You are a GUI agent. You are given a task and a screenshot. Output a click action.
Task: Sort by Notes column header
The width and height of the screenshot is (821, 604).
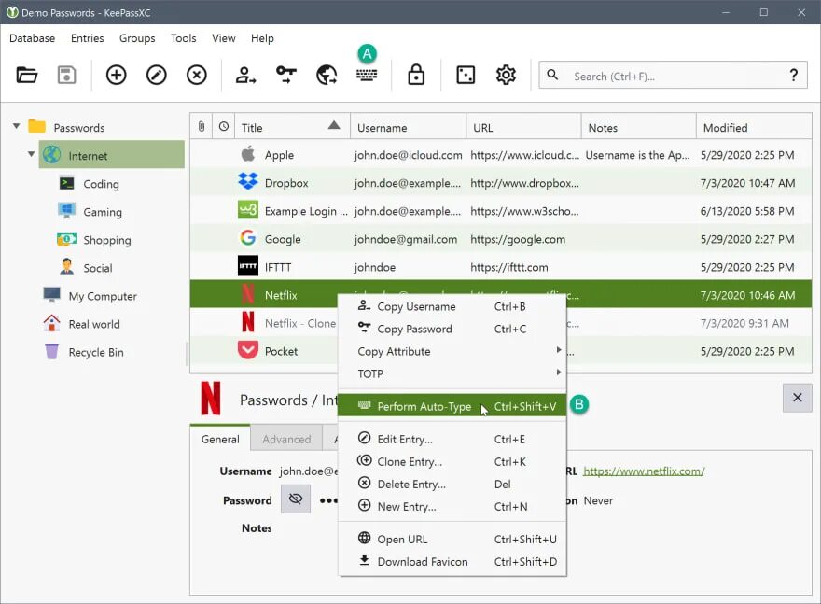coord(639,127)
